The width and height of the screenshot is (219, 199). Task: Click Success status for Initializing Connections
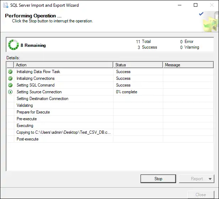123,78
